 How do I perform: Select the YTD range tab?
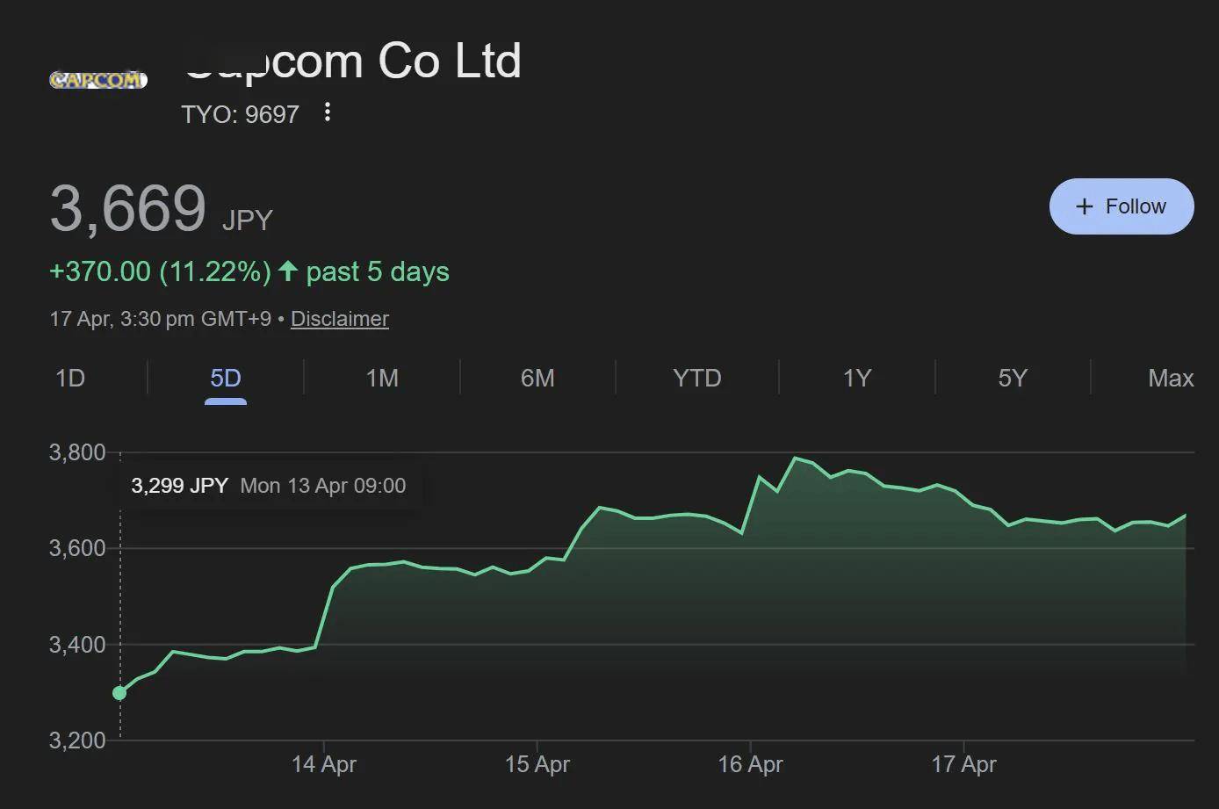[696, 378]
